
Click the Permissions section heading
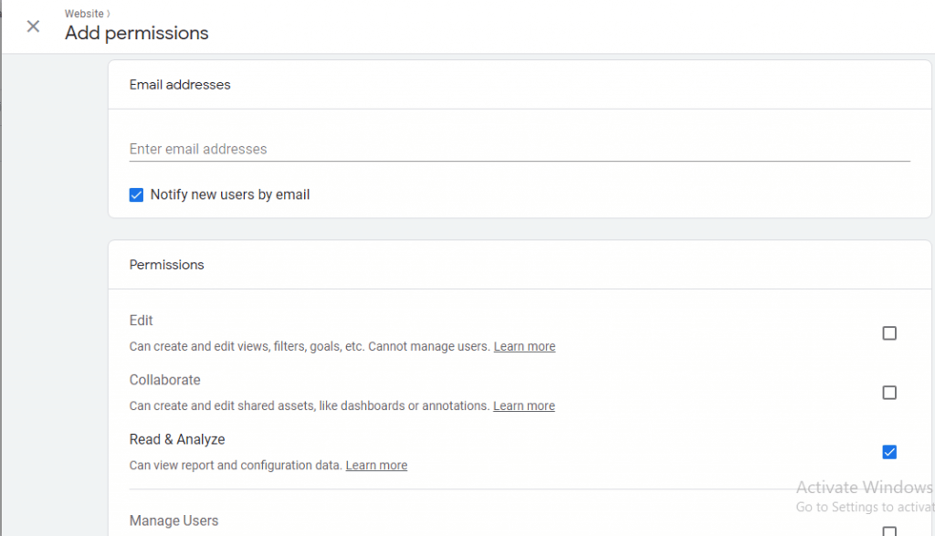167,265
